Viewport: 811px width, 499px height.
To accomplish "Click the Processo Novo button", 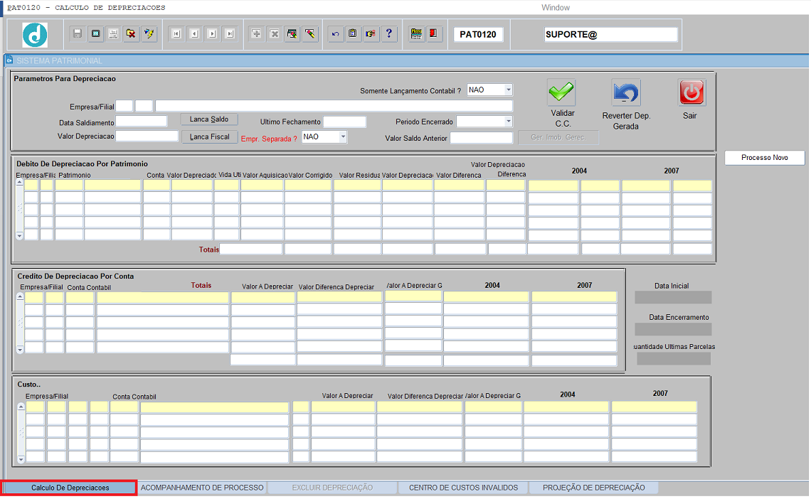I will [764, 158].
